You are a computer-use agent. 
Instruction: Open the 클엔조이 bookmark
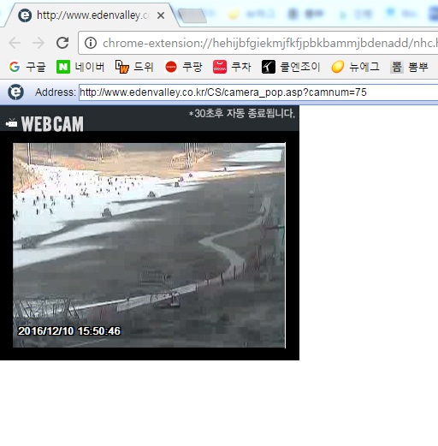click(x=291, y=67)
